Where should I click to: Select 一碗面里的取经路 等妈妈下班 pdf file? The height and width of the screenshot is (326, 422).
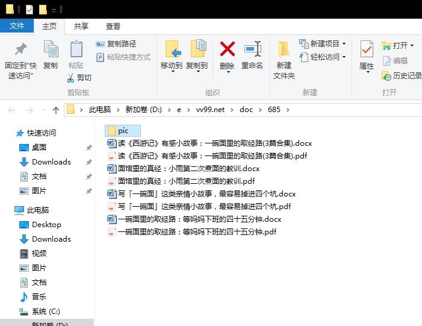(x=192, y=232)
